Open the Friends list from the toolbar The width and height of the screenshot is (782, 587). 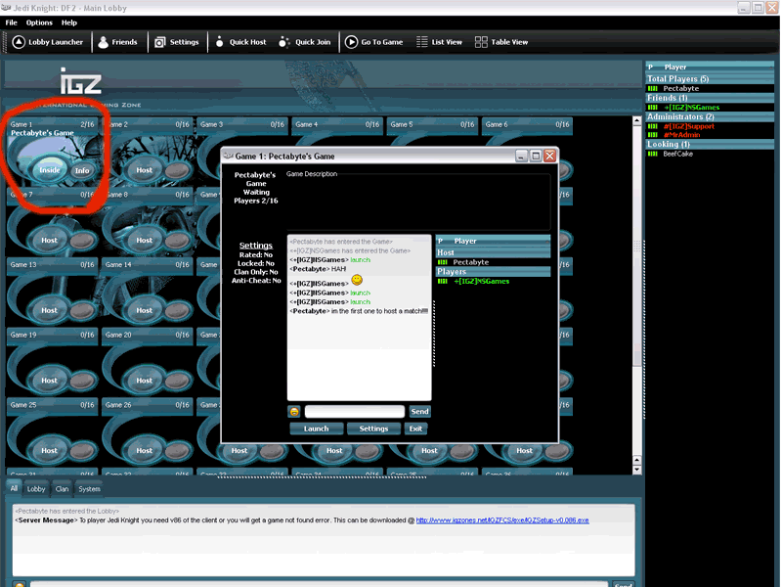117,42
